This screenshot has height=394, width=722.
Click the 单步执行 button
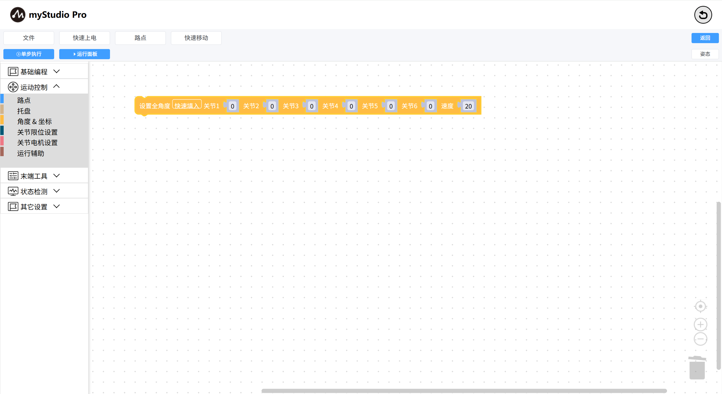(29, 54)
